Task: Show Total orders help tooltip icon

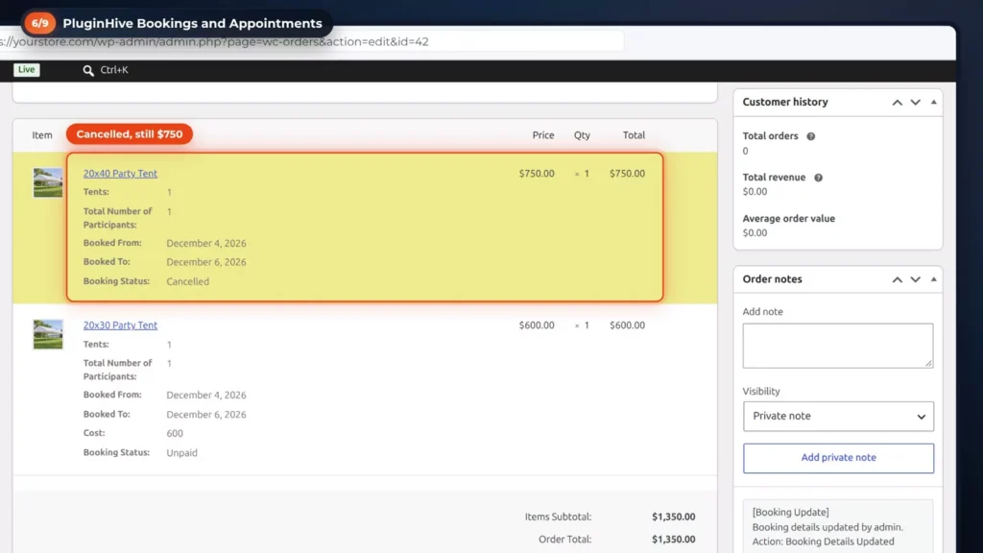Action: point(810,136)
